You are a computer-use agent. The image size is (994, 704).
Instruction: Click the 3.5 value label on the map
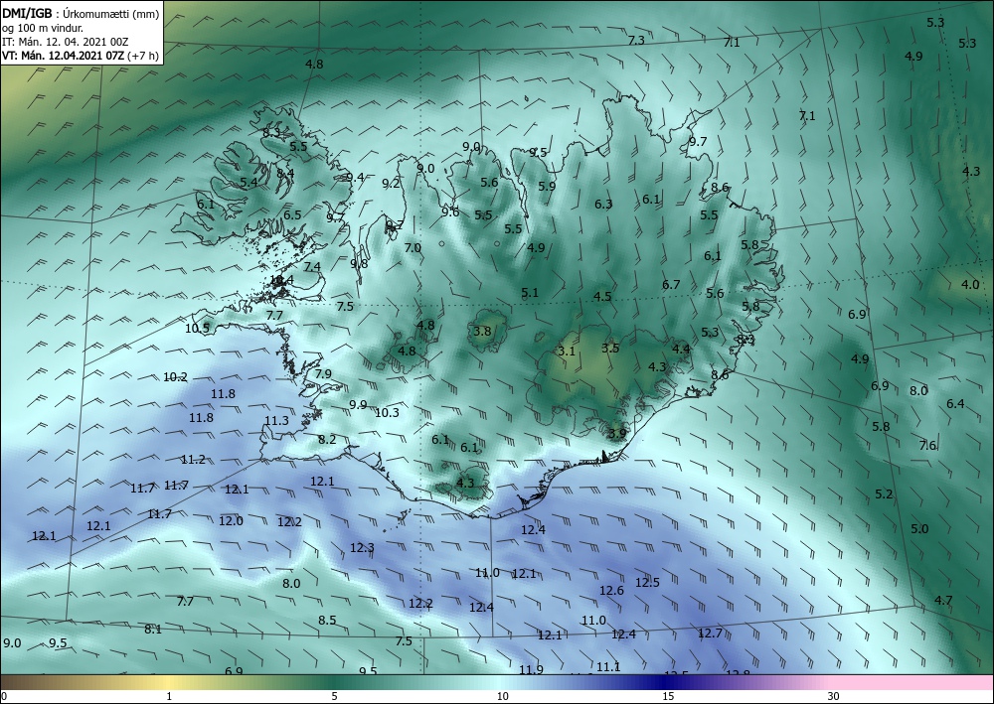[610, 349]
